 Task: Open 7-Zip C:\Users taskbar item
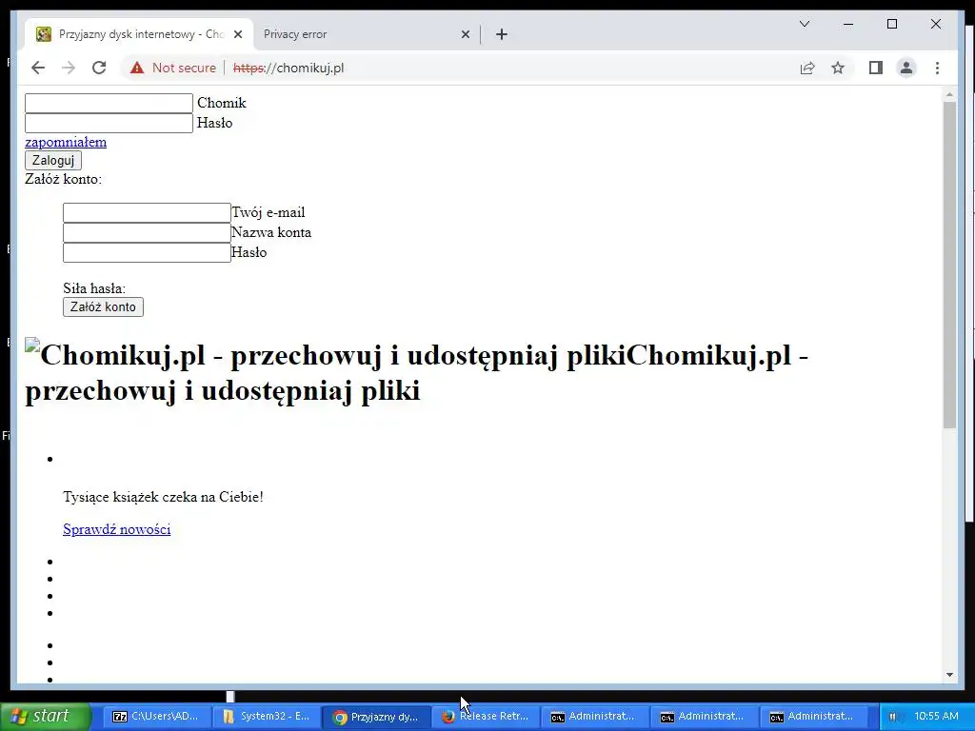pyautogui.click(x=156, y=716)
